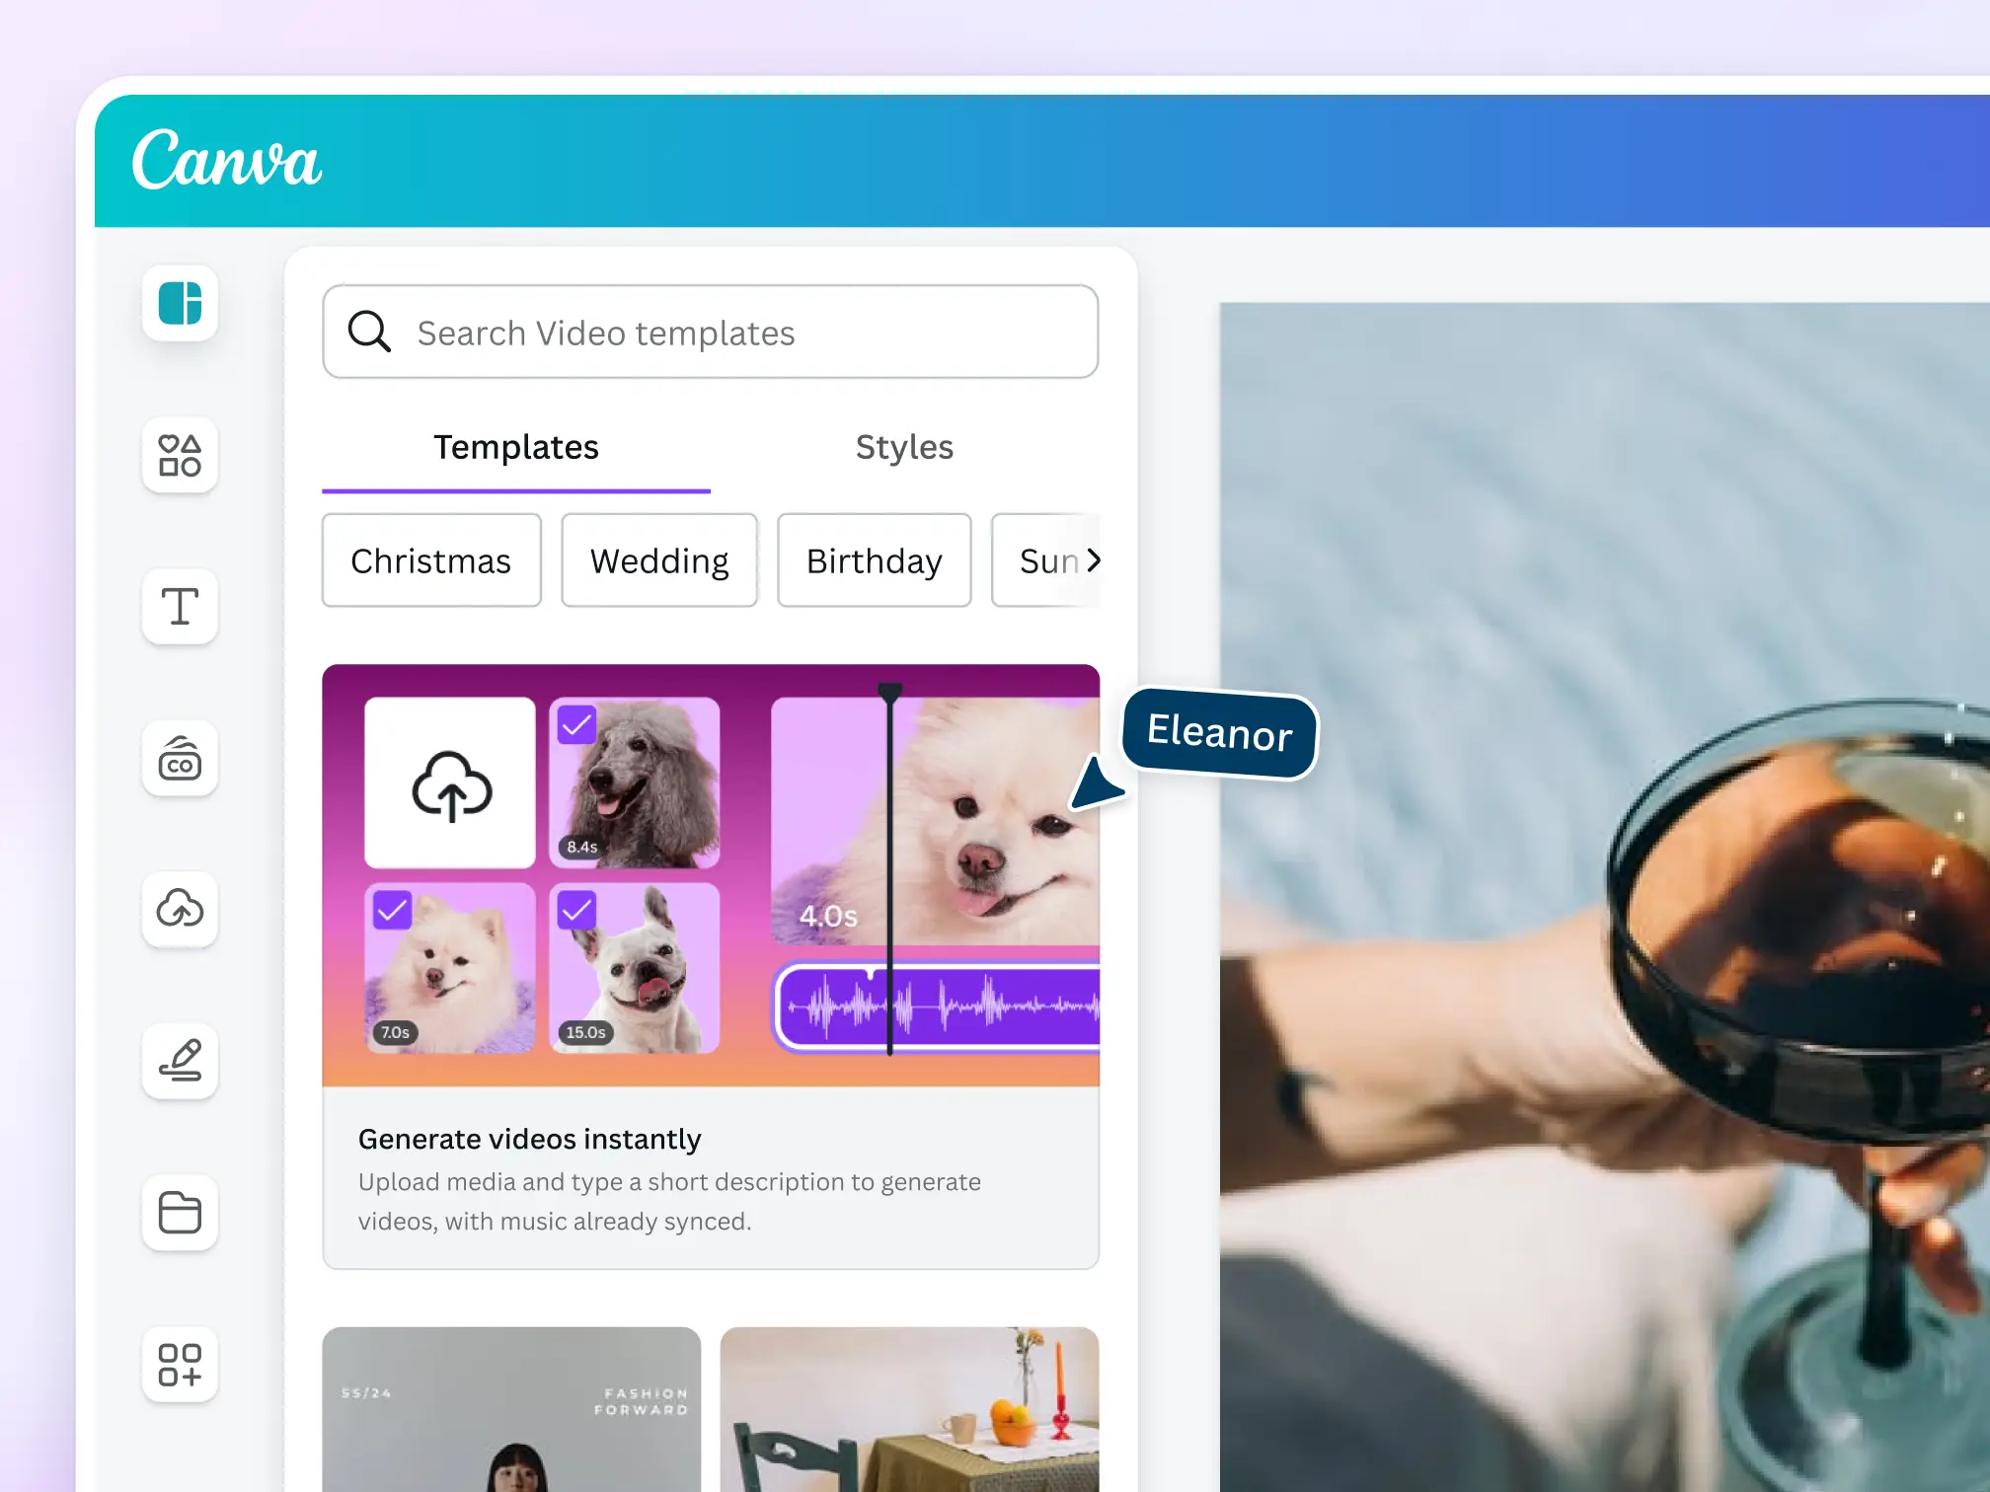Uncheck the 8.4s poodle clip
The image size is (1990, 1492).
click(x=577, y=724)
